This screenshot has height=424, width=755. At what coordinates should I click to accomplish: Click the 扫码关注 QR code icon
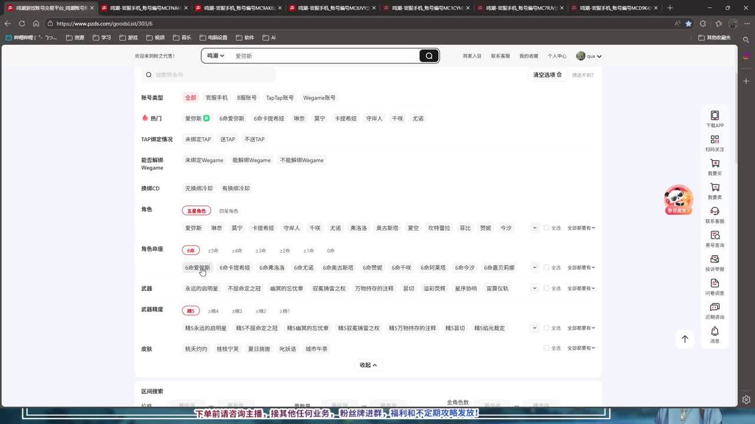[714, 140]
